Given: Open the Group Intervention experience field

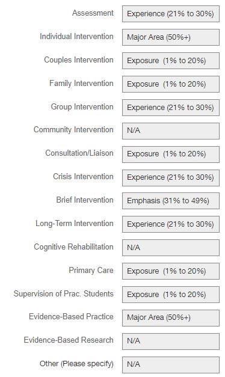Looking at the screenshot, I should tap(171, 108).
